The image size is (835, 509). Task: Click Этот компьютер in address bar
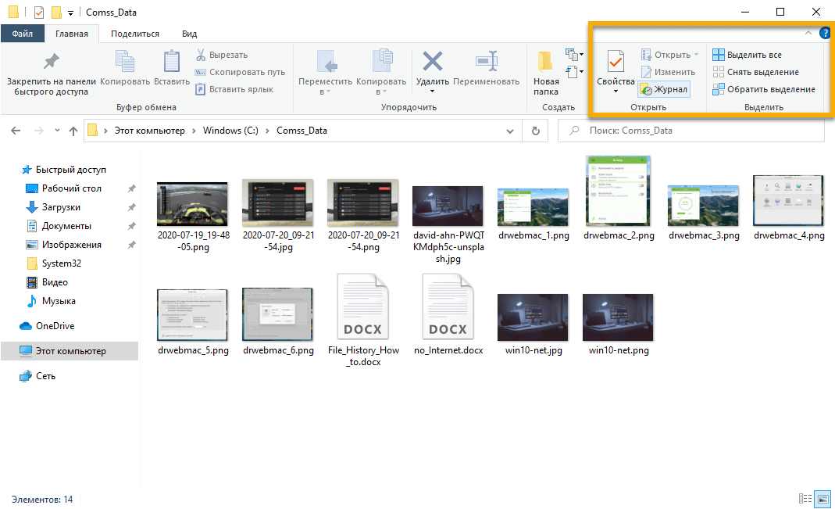(x=150, y=131)
